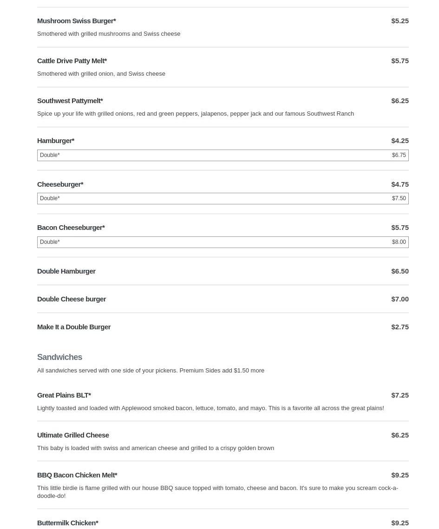Viewport: 439px width, 529px height.
Task: Click the $5.25 Mushroom Swiss Burger price
Action: [400, 21]
